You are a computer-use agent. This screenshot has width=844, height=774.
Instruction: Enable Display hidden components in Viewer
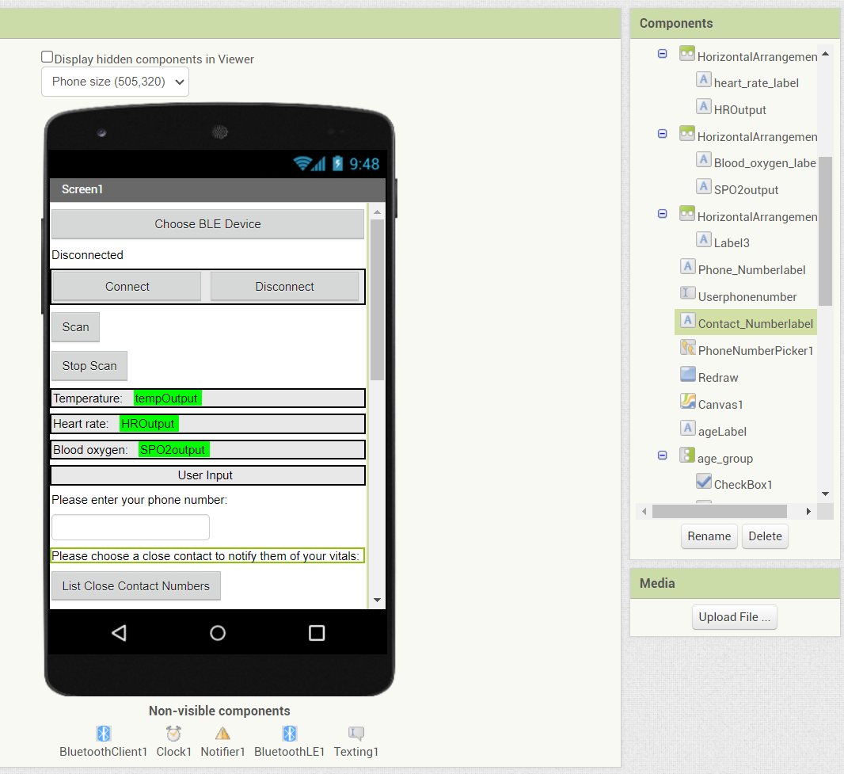(47, 55)
